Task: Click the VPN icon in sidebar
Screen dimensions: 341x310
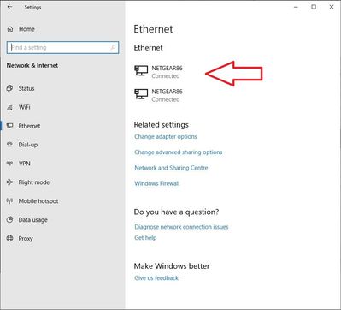Action: pos(10,164)
